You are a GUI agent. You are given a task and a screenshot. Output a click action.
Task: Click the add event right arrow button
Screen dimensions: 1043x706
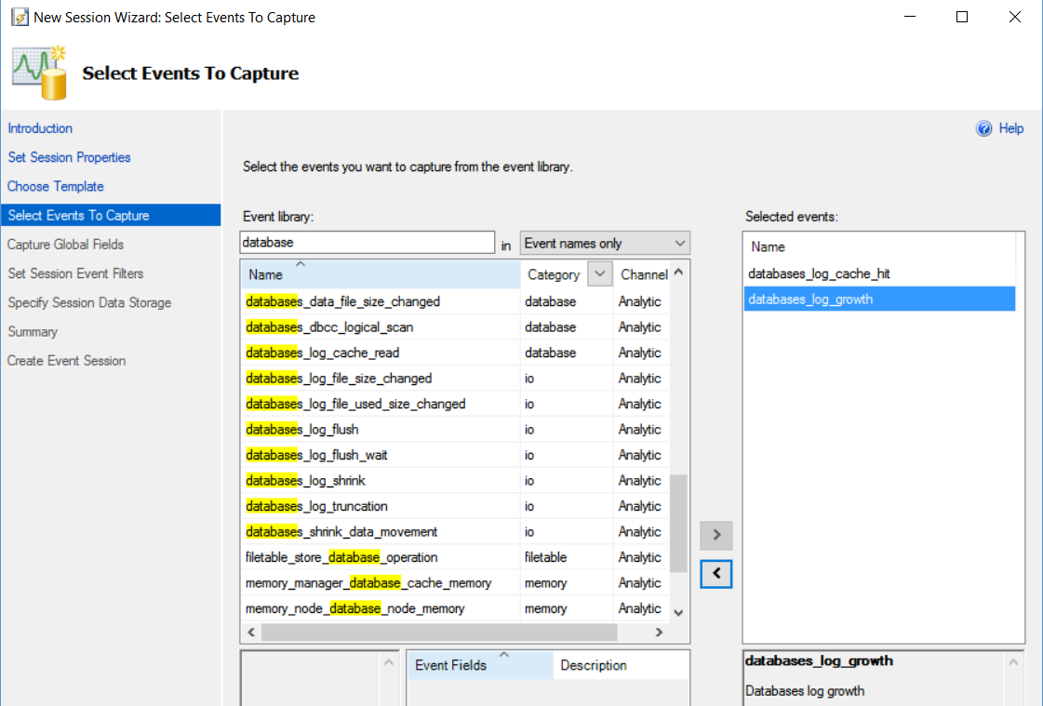point(715,535)
